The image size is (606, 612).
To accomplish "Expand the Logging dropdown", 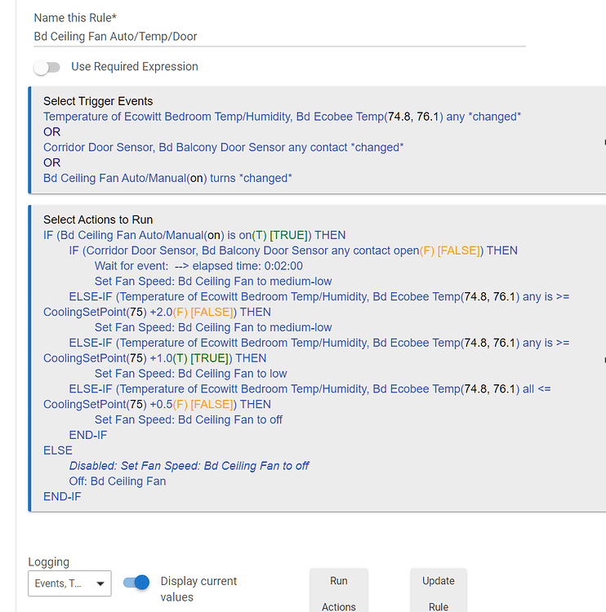I will tap(69, 583).
